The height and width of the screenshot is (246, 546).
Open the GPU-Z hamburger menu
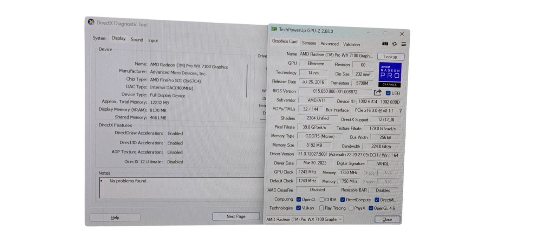(x=404, y=44)
